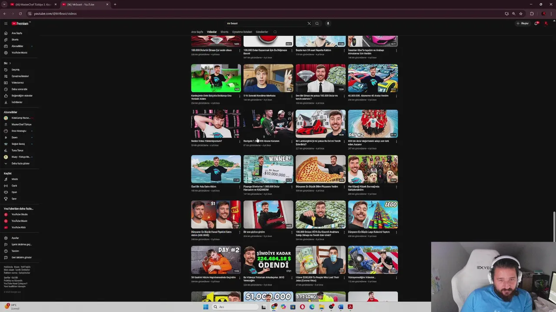Screen dimensions: 556x312
Task: Expand the Siz section chevron
Action: pos(10,63)
